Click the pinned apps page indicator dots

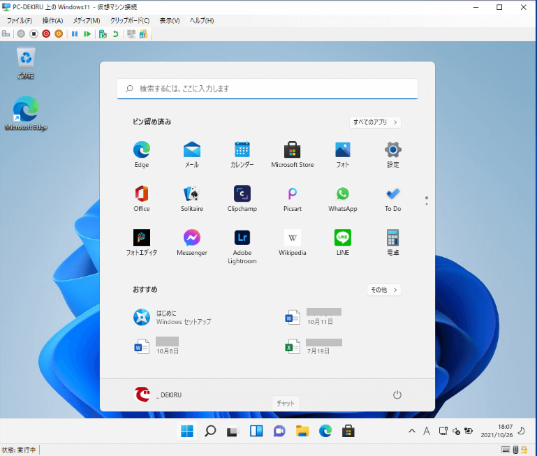click(x=427, y=200)
